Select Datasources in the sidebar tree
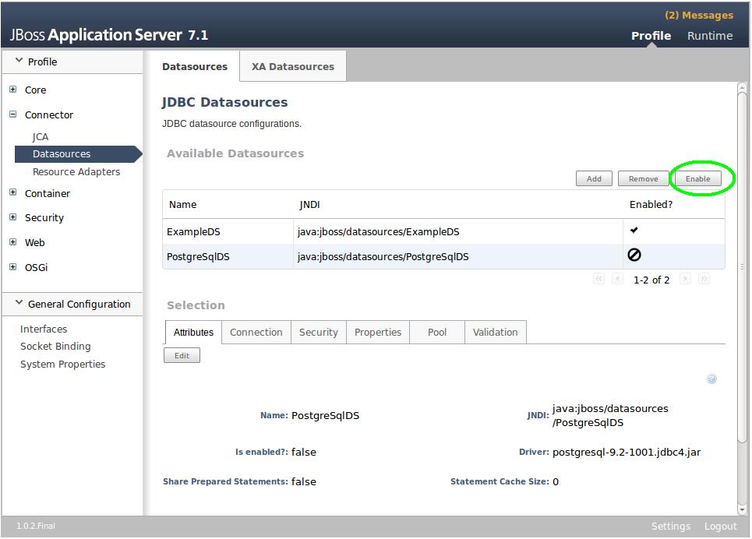Image resolution: width=752 pixels, height=539 pixels. (x=79, y=154)
